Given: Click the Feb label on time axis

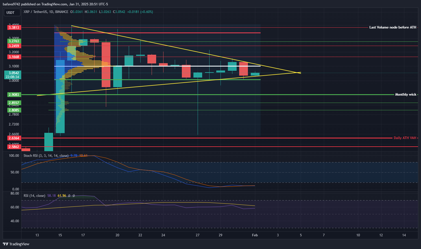Looking at the screenshot, I should 255,235.
